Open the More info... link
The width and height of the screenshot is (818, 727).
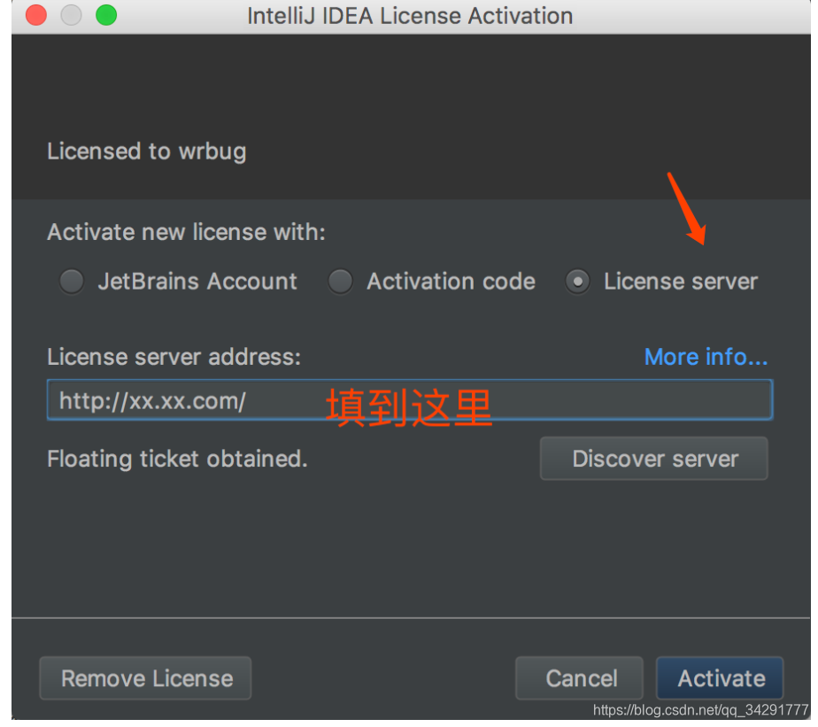[706, 358]
